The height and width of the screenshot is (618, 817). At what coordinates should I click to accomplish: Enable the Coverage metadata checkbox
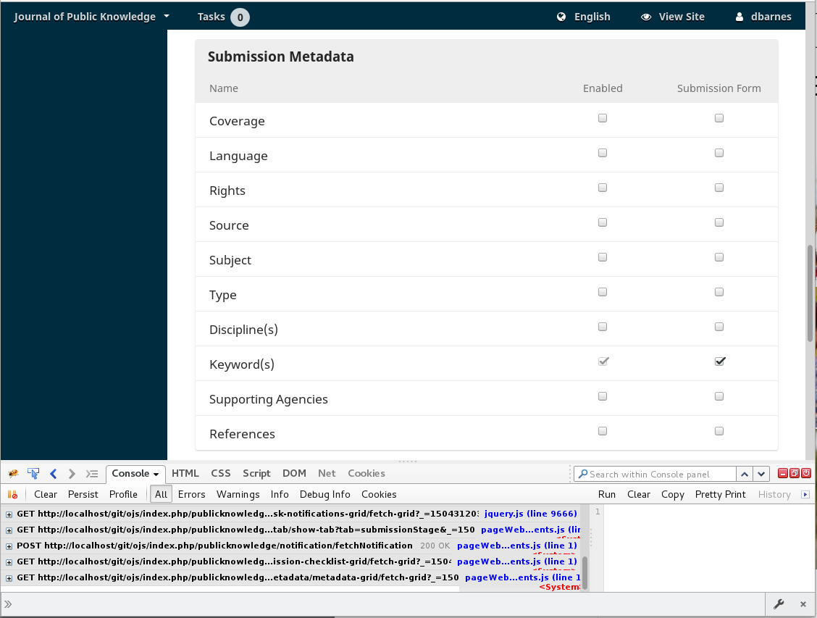point(603,118)
